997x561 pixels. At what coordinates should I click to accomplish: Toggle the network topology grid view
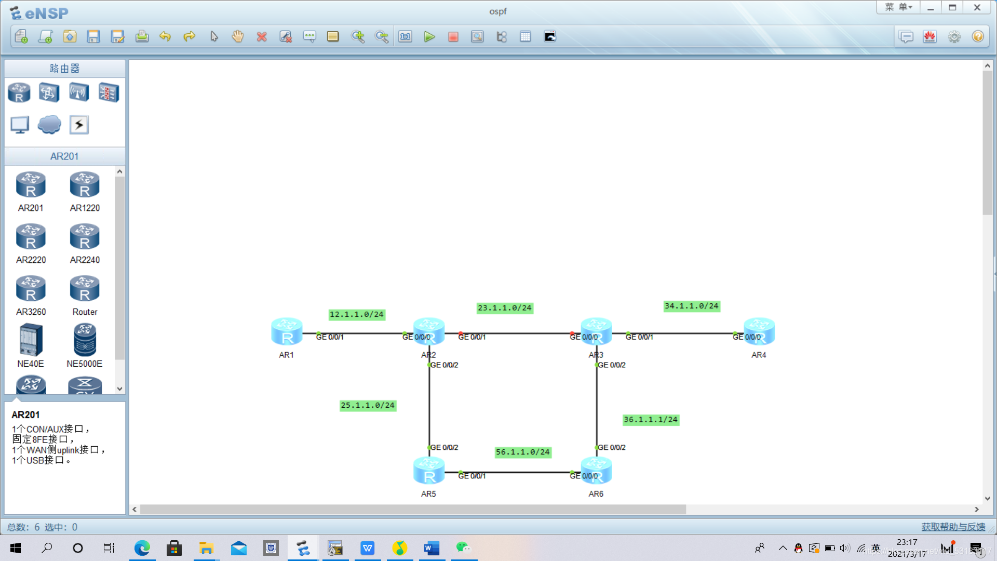525,36
